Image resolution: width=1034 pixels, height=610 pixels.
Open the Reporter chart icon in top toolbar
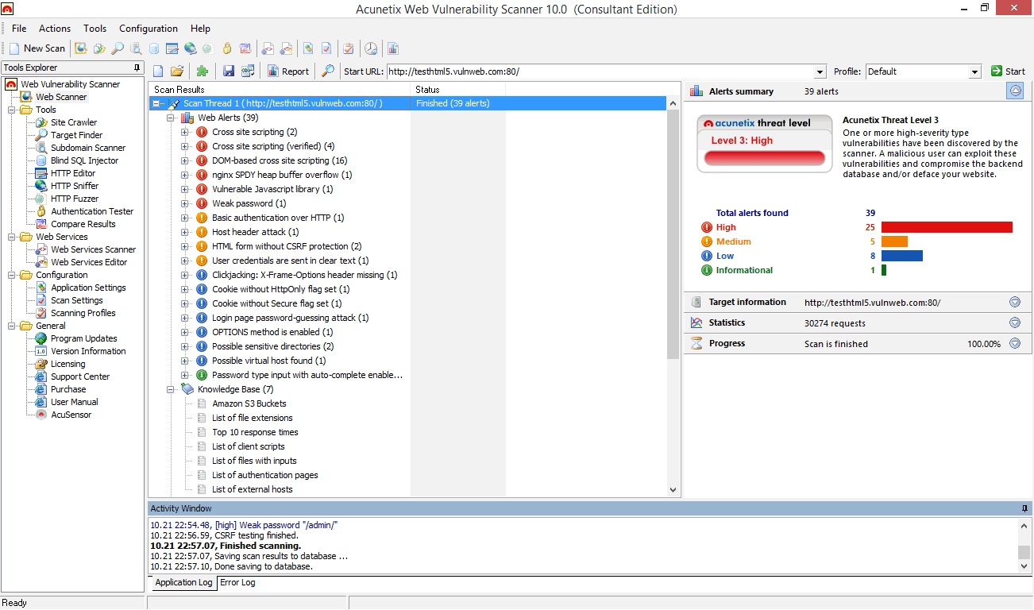click(393, 48)
